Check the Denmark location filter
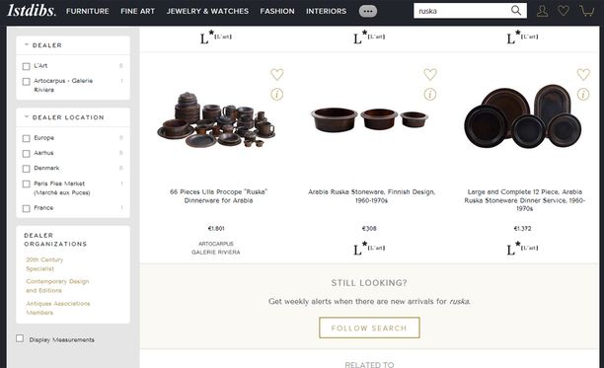 click(27, 169)
